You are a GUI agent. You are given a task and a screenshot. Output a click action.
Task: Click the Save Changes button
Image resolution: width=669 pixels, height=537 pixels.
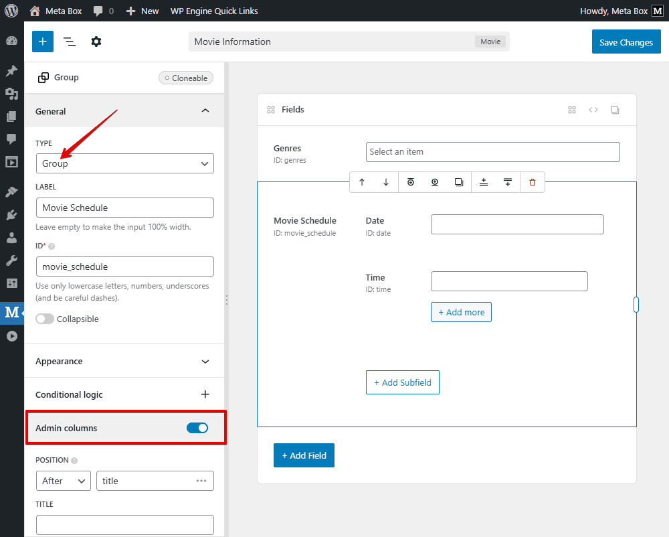click(626, 42)
